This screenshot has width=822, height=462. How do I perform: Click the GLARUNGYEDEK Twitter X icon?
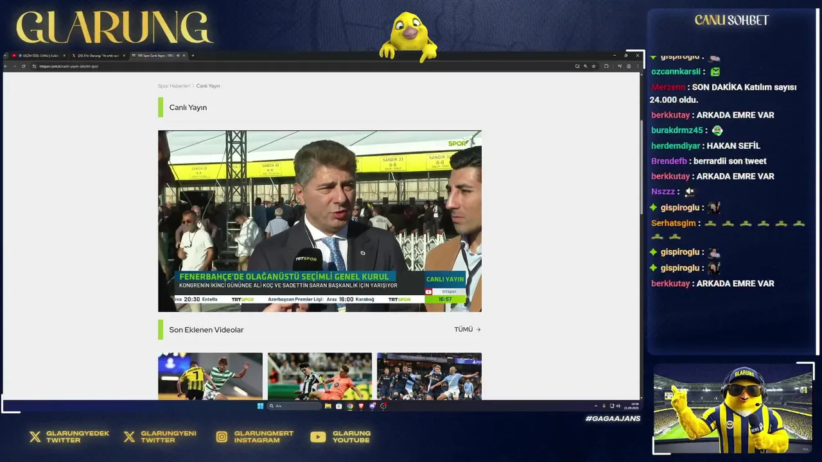pyautogui.click(x=35, y=437)
